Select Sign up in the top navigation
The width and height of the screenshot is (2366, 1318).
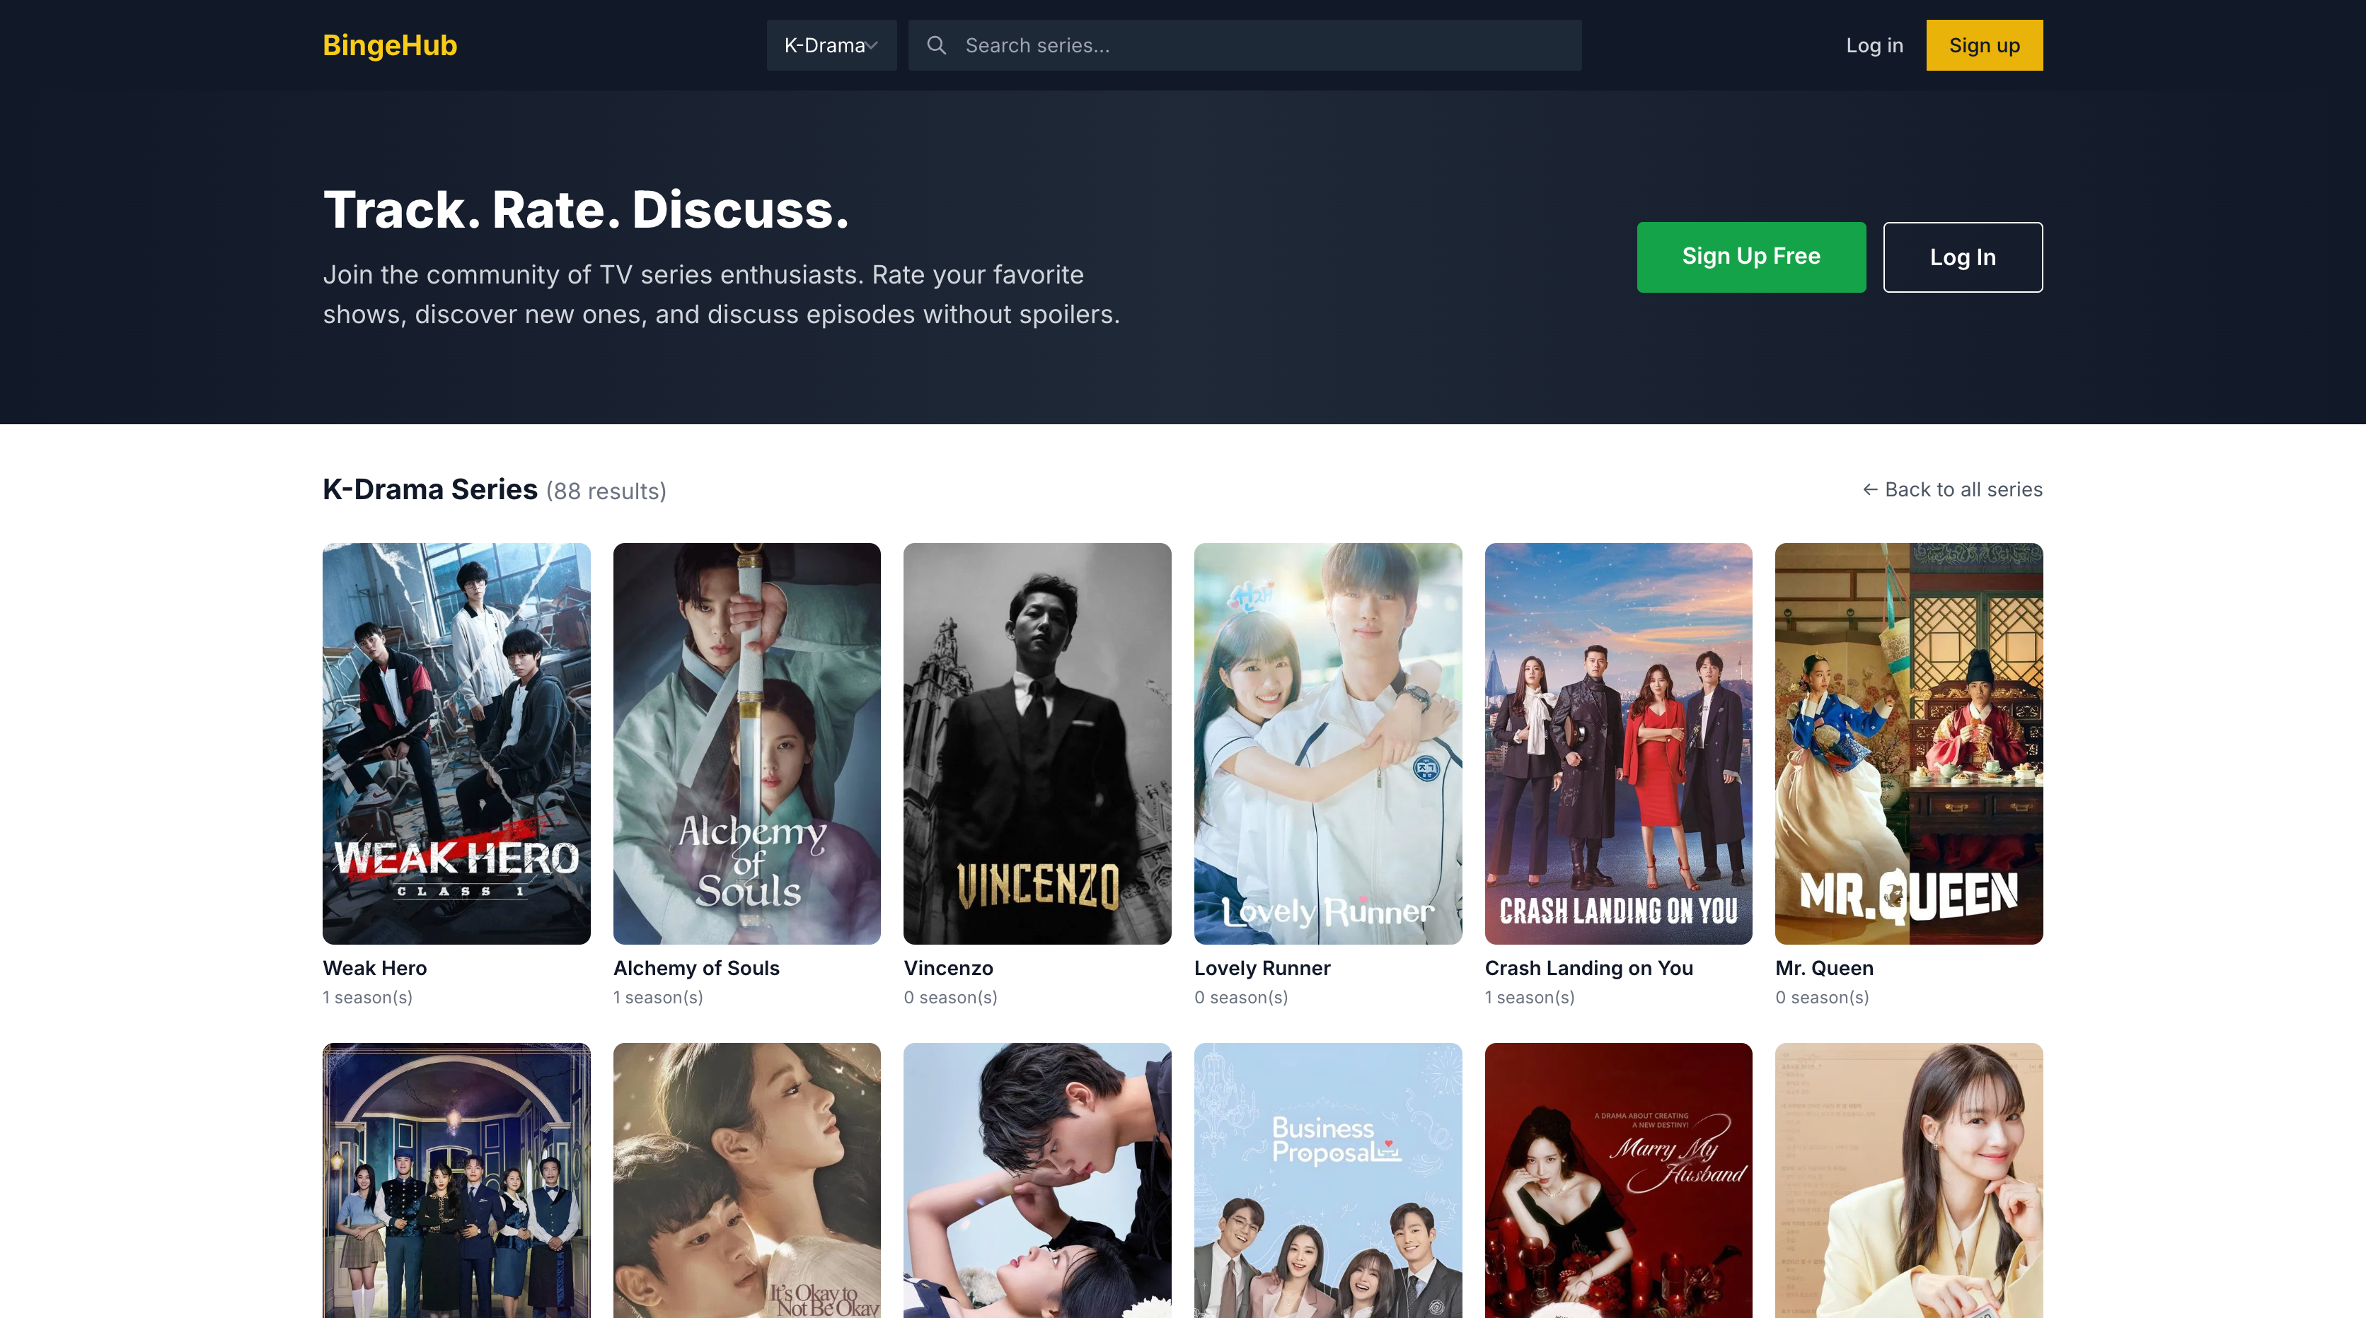coord(1984,45)
